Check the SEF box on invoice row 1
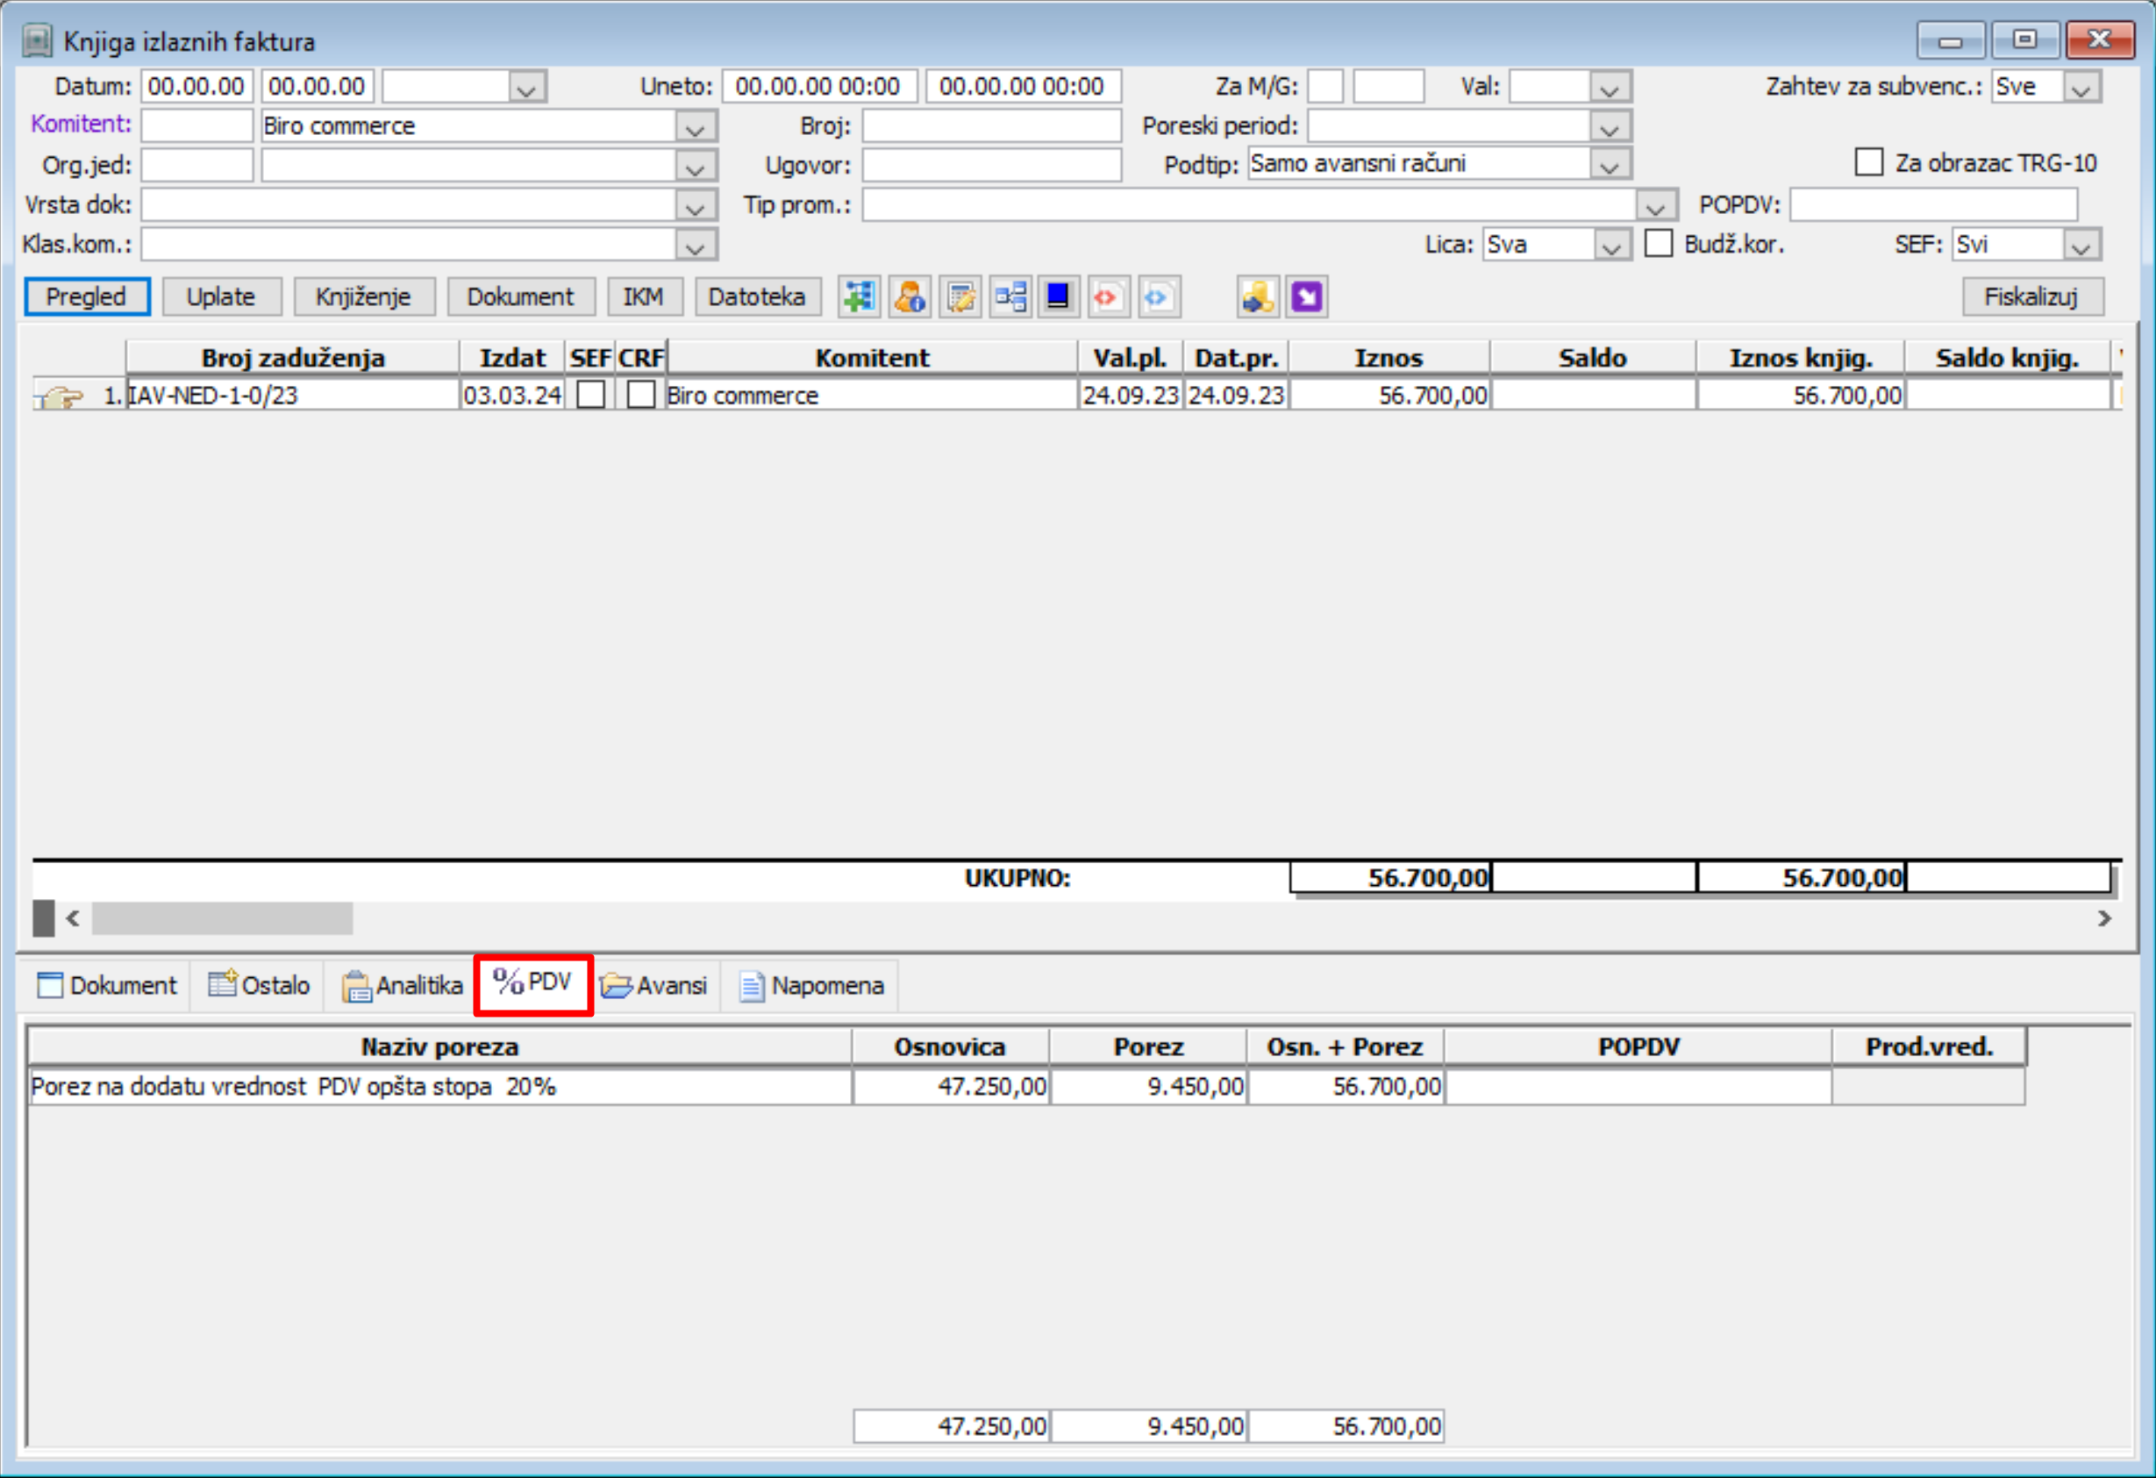The image size is (2156, 1478). (x=591, y=396)
